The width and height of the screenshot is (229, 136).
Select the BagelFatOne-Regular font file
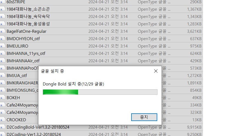click(x=27, y=31)
